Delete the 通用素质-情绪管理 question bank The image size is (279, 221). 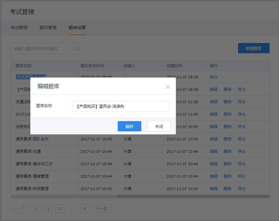pyautogui.click(x=227, y=176)
